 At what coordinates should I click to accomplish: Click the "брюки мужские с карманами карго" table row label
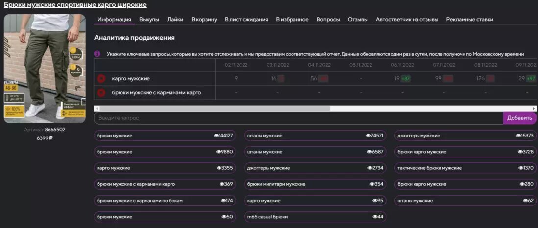click(x=156, y=92)
